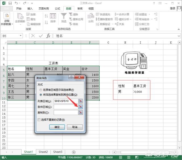The height and width of the screenshot is (160, 182).
Task: Open the View (视图) tab
Action: pos(91,8)
